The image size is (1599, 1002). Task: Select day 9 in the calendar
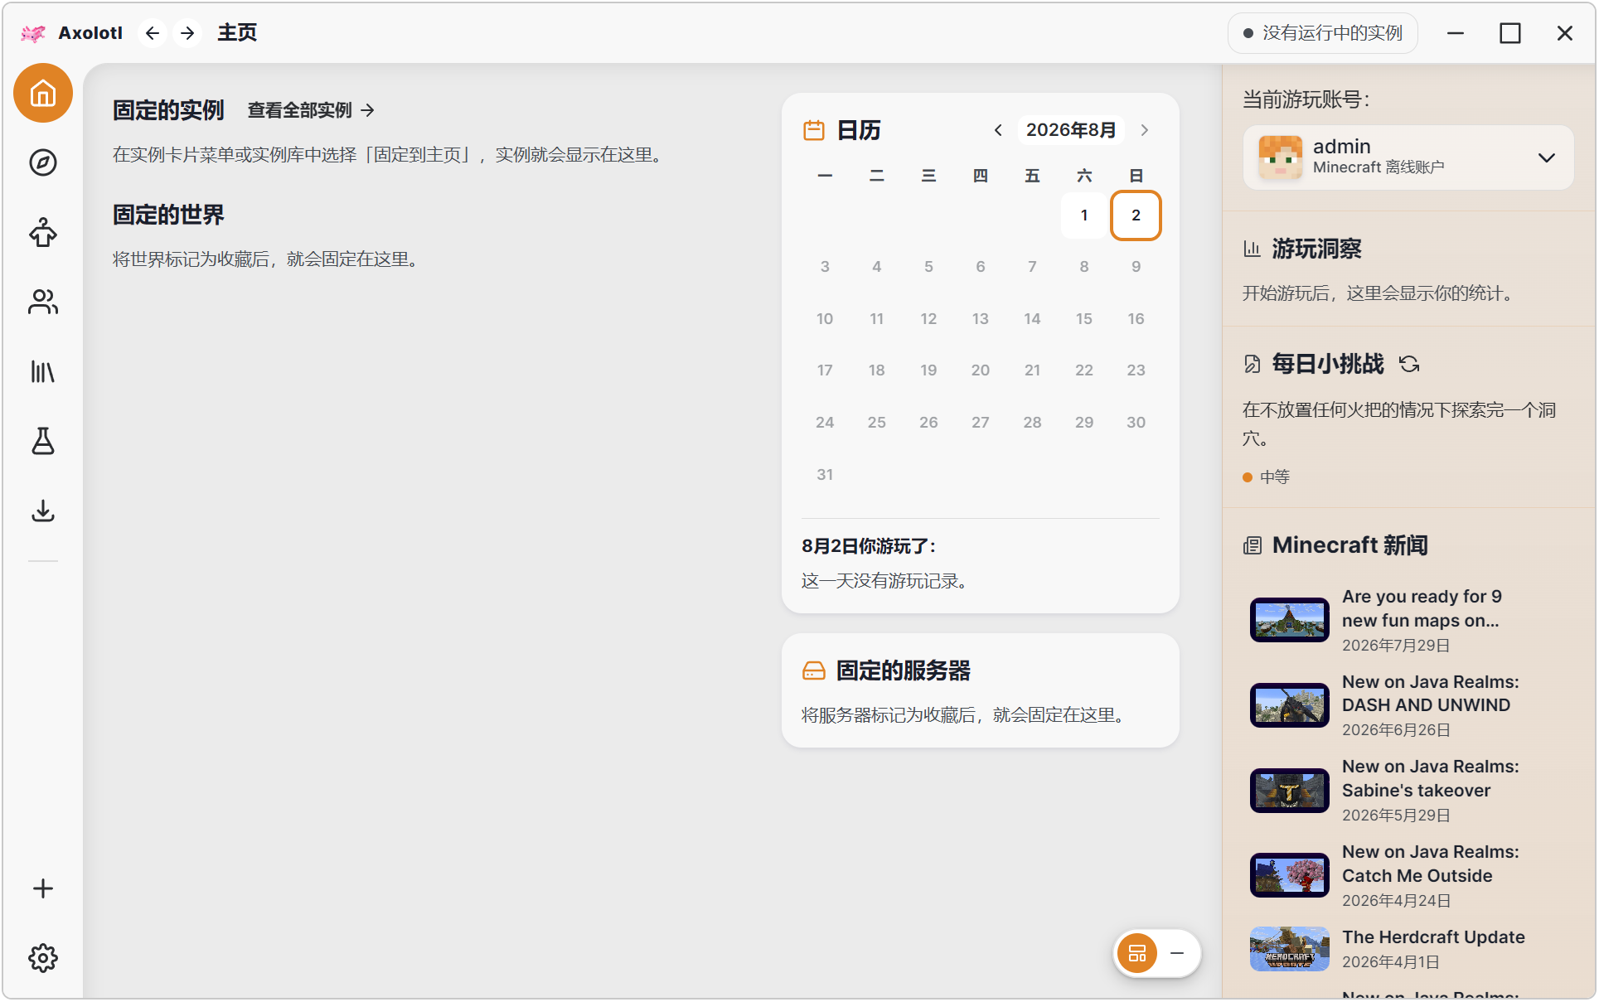point(1136,267)
